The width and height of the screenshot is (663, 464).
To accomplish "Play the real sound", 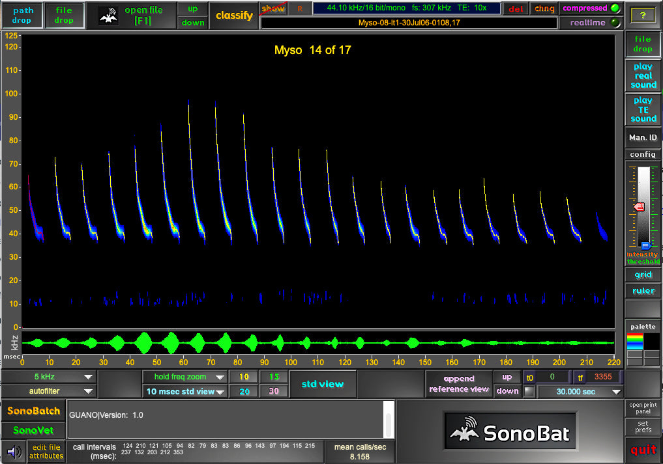I will click(x=643, y=75).
